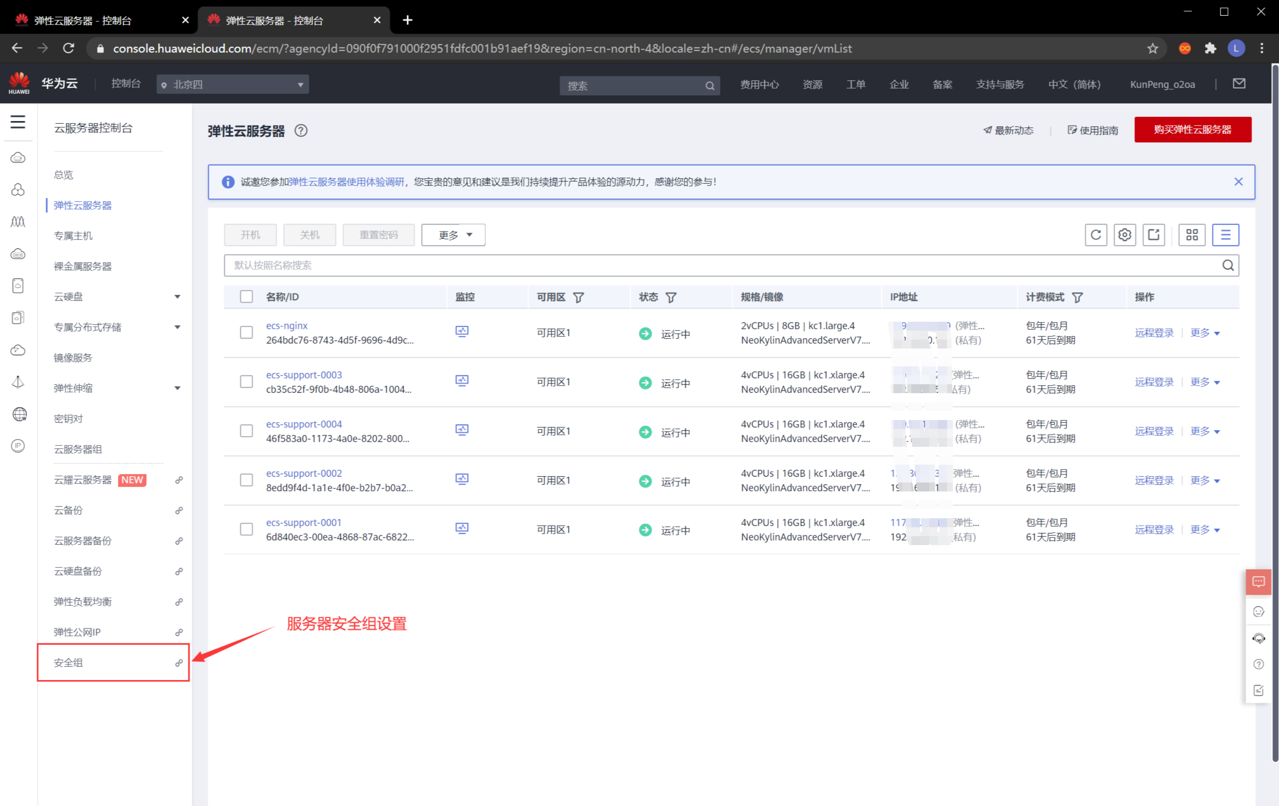Open the red chat consultation widget
This screenshot has width=1279, height=806.
click(x=1258, y=582)
